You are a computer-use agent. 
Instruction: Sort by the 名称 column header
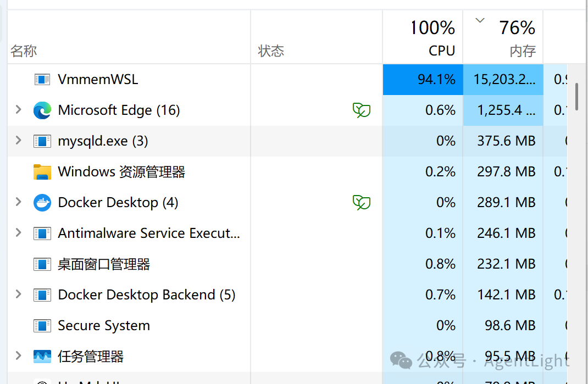tap(129, 37)
